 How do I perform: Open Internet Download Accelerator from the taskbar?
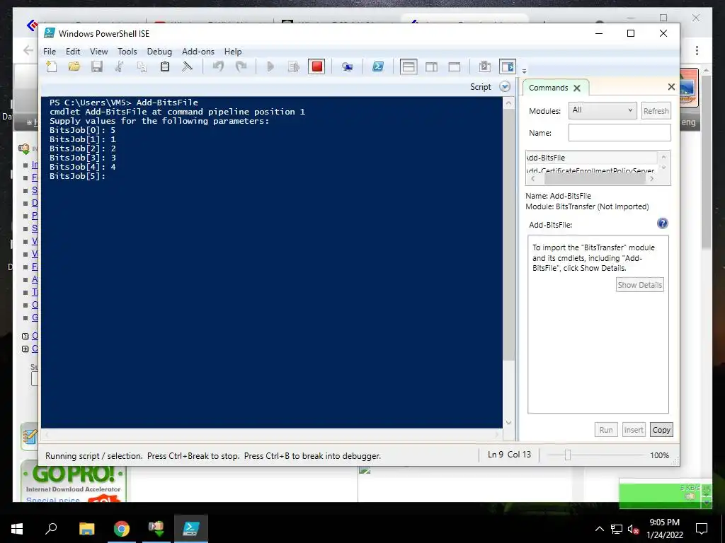[x=156, y=529]
